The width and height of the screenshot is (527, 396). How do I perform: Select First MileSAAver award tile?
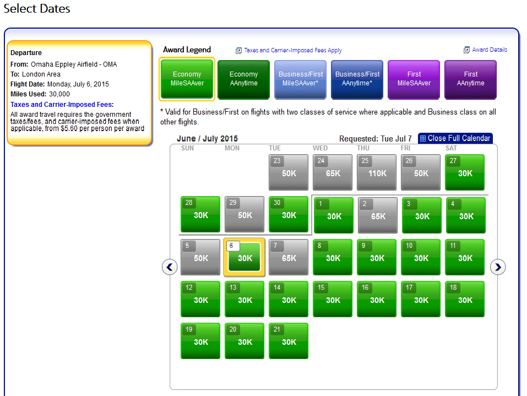click(x=414, y=79)
